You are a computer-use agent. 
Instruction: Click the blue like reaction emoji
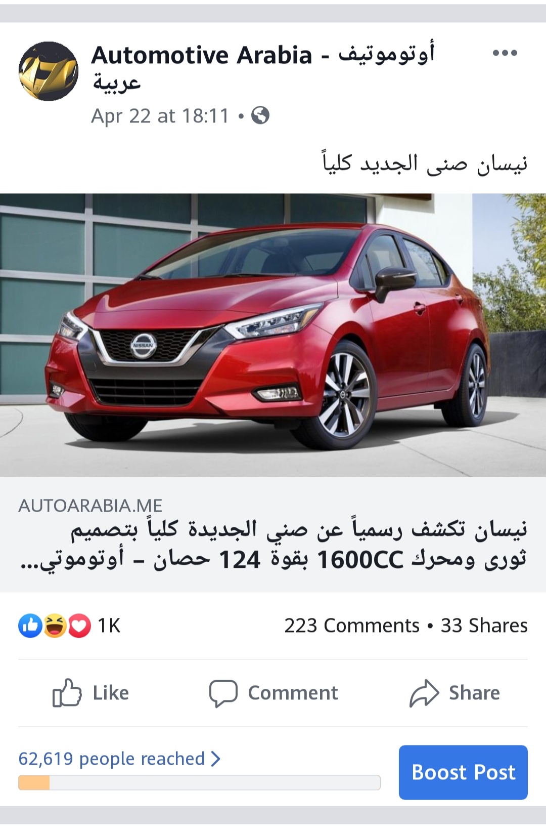tap(30, 626)
